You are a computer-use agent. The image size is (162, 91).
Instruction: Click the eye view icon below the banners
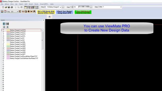pyautogui.click(x=50, y=17)
